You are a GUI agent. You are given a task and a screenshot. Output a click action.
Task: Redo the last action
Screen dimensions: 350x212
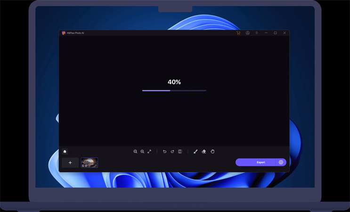point(172,152)
